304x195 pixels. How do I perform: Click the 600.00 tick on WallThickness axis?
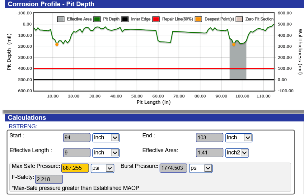[285, 13]
